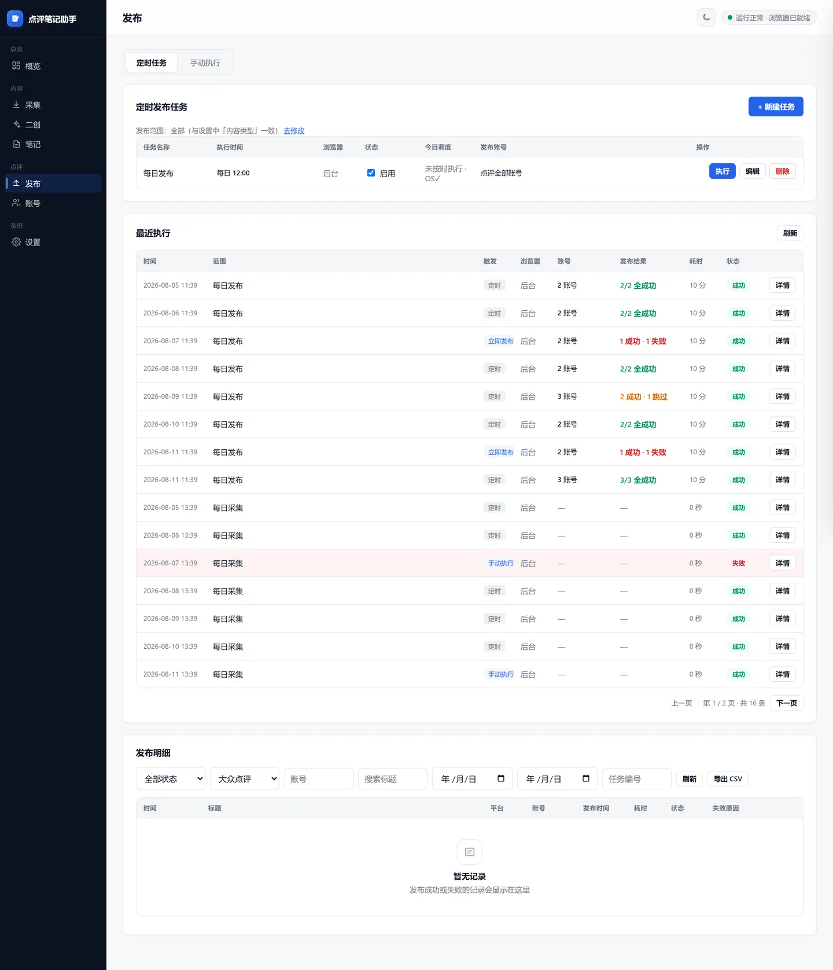Image resolution: width=833 pixels, height=970 pixels.
Task: Click the 点评笔记助手 app logo icon
Action: pos(15,19)
